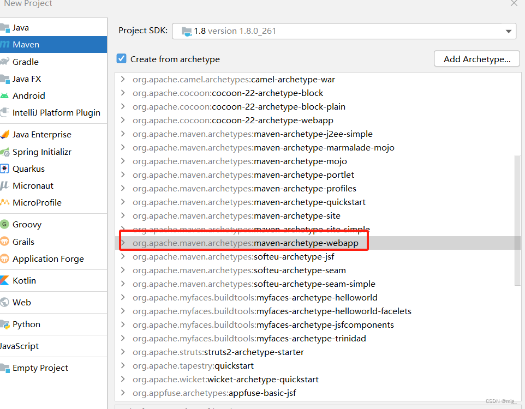Click the IntelliJ Platform Plugin icon

tap(4, 112)
